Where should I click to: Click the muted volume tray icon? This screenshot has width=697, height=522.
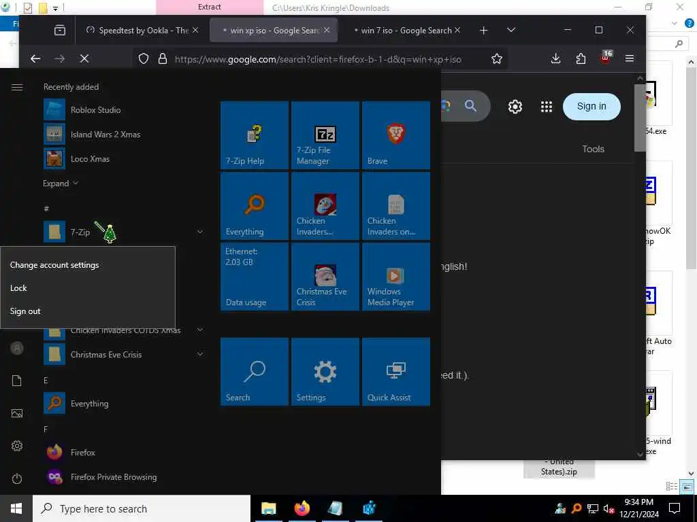point(609,508)
